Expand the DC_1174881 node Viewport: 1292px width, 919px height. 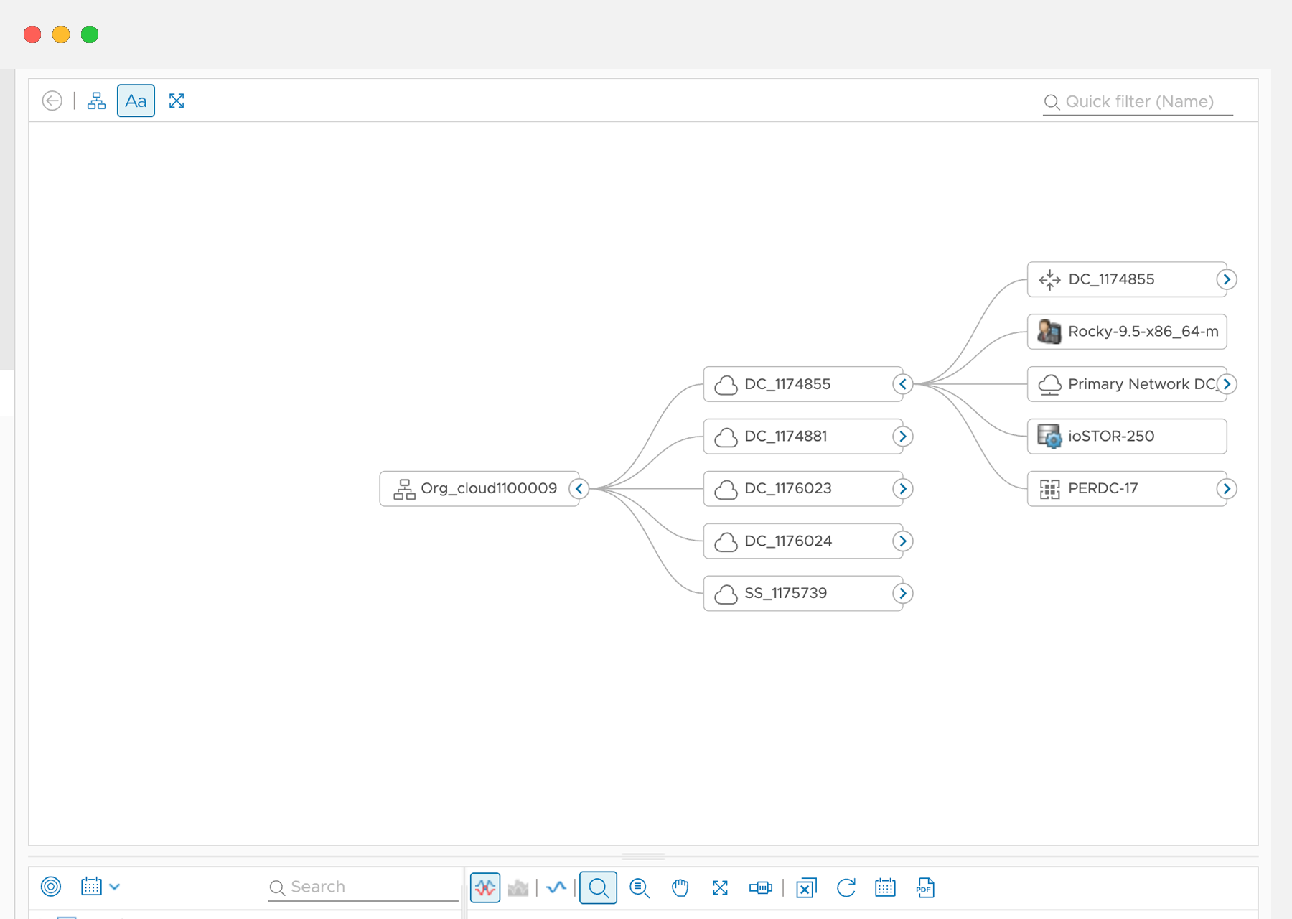coord(902,437)
